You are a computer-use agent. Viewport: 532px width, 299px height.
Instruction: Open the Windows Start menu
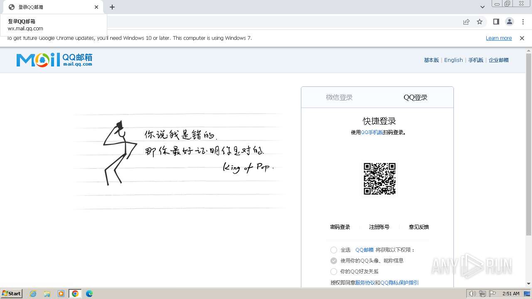(x=12, y=293)
